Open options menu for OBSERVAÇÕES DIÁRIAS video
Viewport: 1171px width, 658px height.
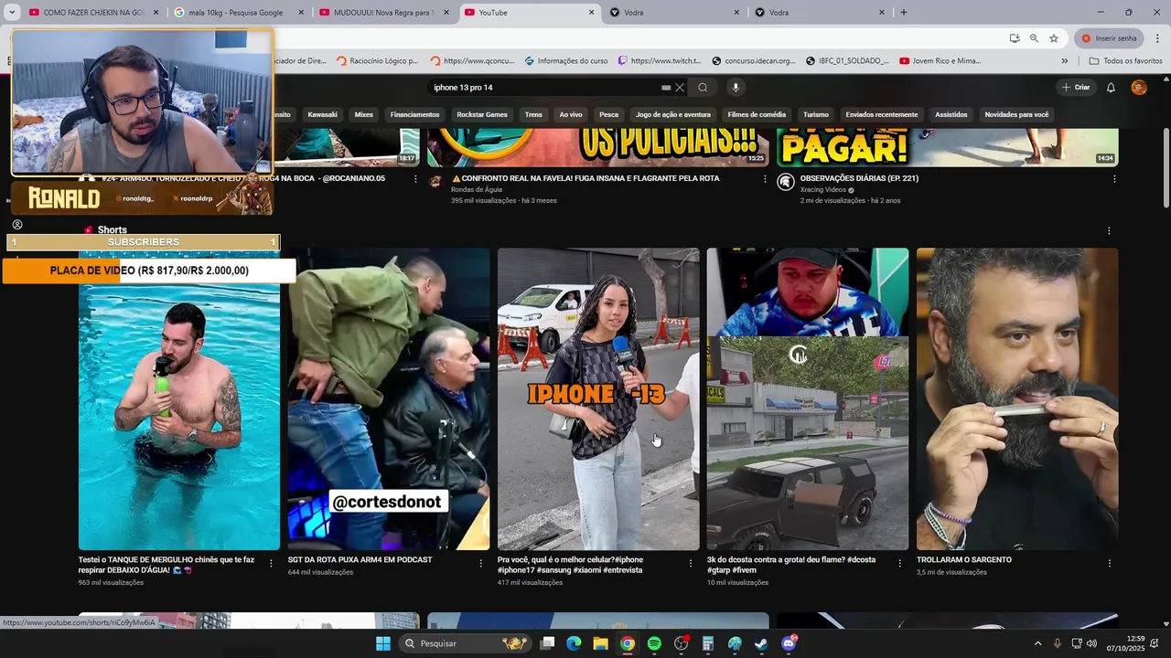[1114, 179]
